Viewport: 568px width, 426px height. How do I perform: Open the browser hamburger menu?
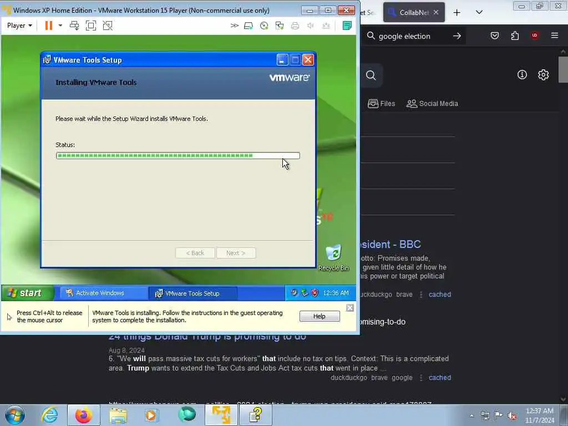[555, 35]
